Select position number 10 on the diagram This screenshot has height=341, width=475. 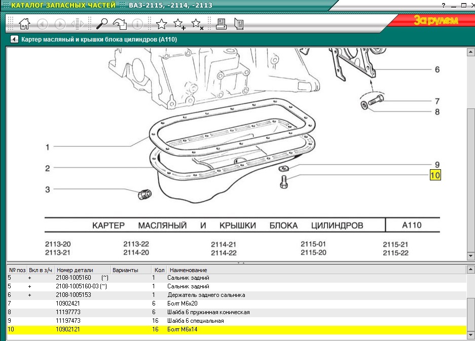coord(435,175)
